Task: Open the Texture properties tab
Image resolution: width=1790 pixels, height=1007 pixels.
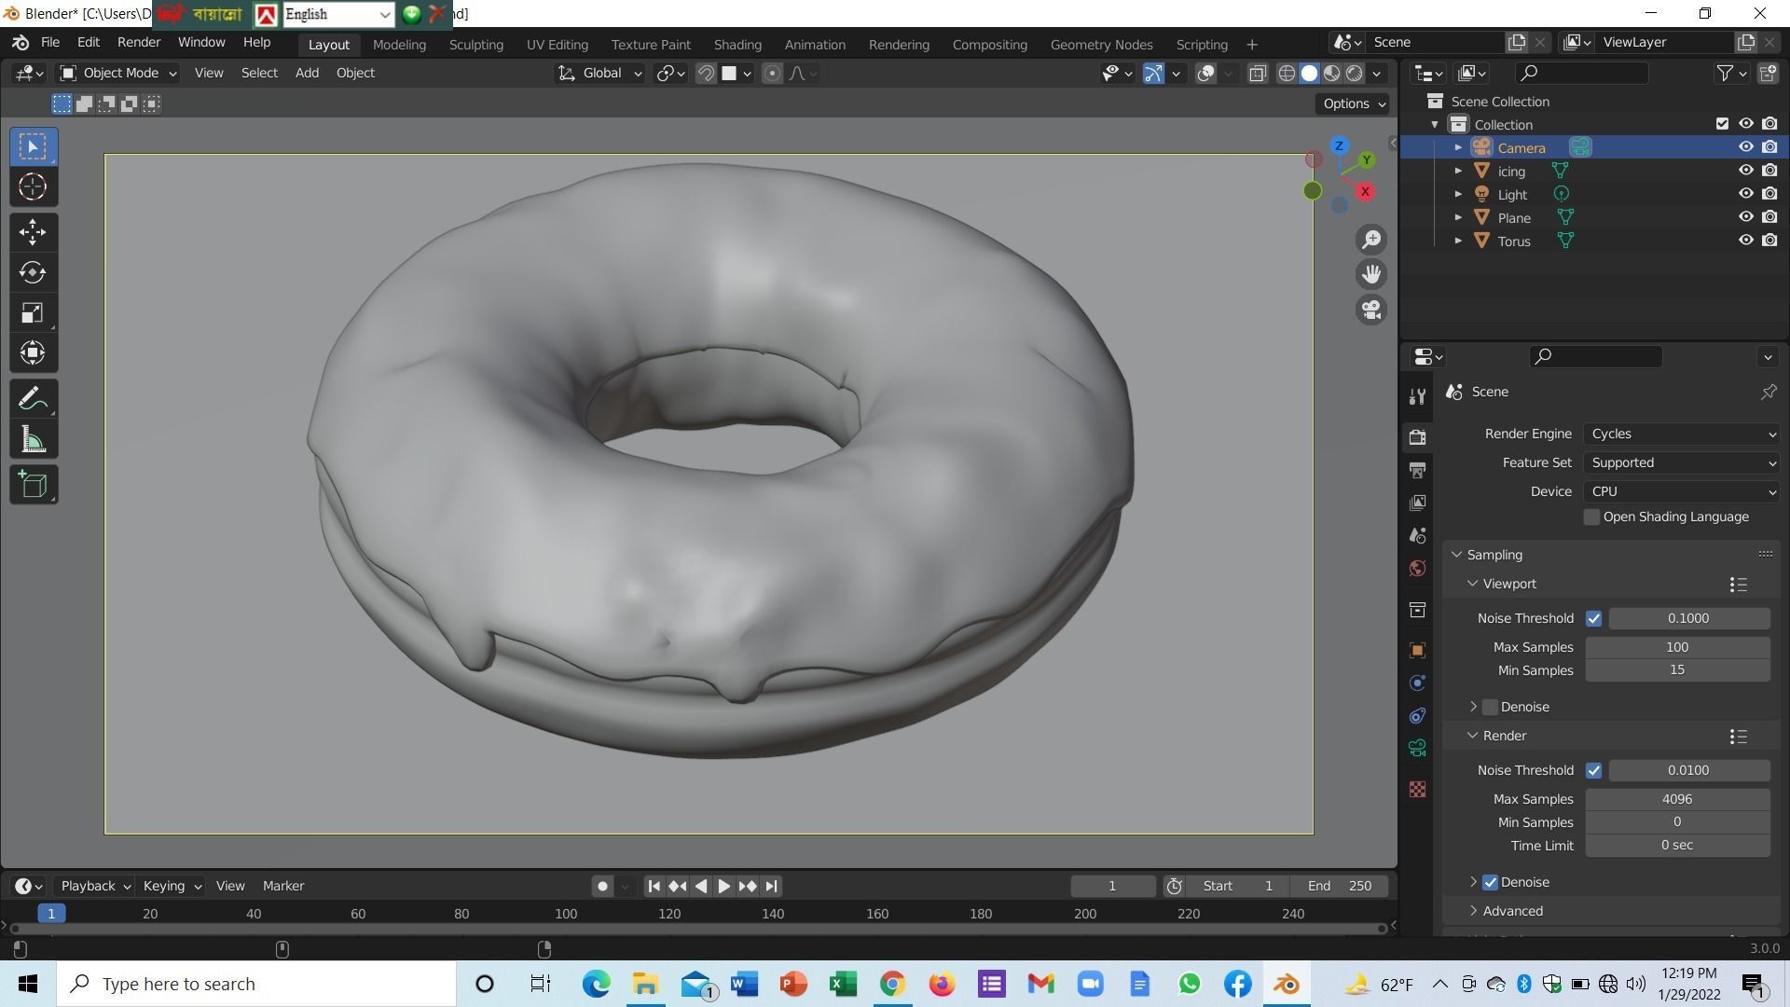Action: [1417, 790]
